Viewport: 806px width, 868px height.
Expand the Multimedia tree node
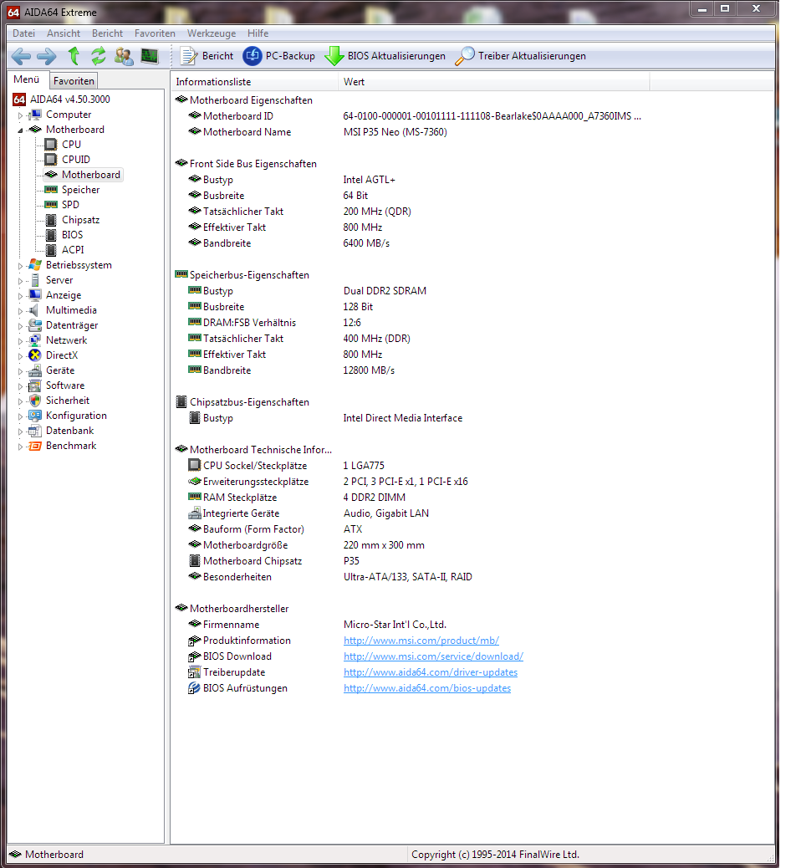pyautogui.click(x=20, y=311)
